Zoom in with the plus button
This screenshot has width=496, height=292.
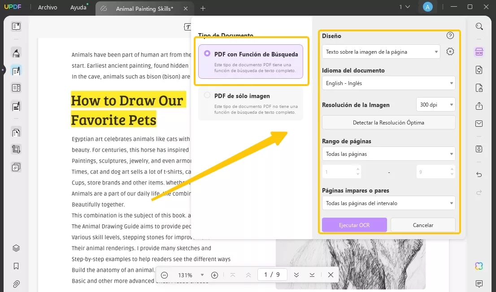pyautogui.click(x=214, y=275)
